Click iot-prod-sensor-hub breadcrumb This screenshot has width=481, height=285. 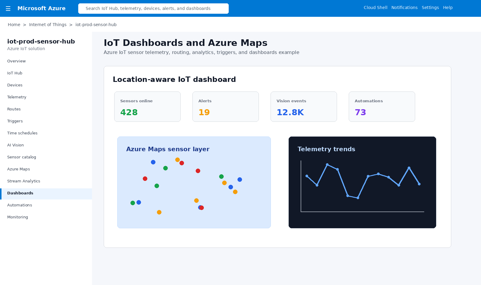click(x=96, y=25)
